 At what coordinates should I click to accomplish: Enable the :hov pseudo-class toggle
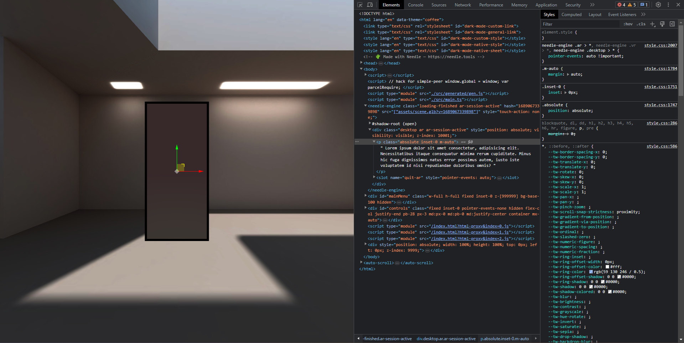pos(628,24)
